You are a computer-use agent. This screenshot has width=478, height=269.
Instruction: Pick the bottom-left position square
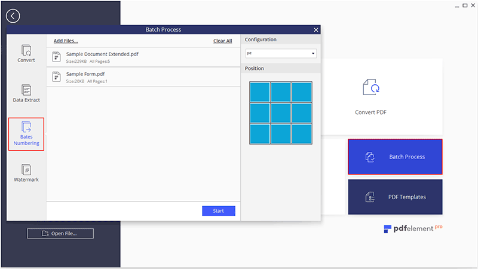[260, 134]
